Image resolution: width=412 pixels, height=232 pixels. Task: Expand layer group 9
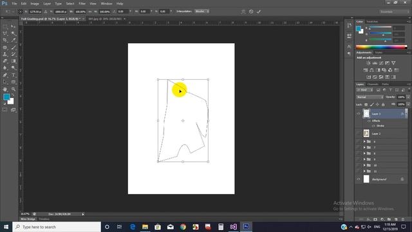tap(364, 159)
